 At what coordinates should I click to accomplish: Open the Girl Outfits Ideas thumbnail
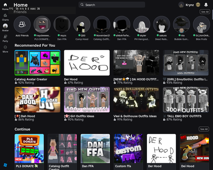[x=87, y=99]
